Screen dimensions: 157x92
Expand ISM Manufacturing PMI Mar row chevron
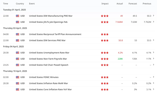click(153, 16)
